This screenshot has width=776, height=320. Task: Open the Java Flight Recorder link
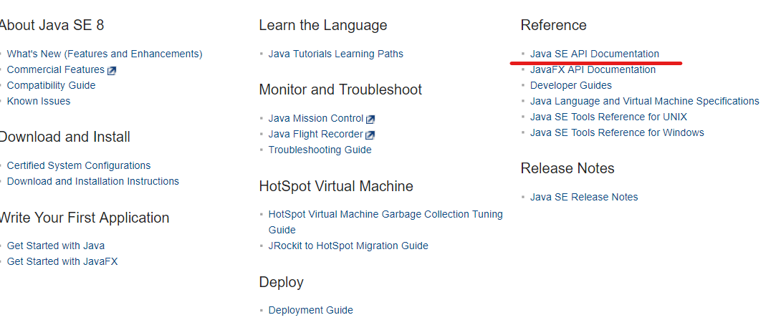coord(316,135)
